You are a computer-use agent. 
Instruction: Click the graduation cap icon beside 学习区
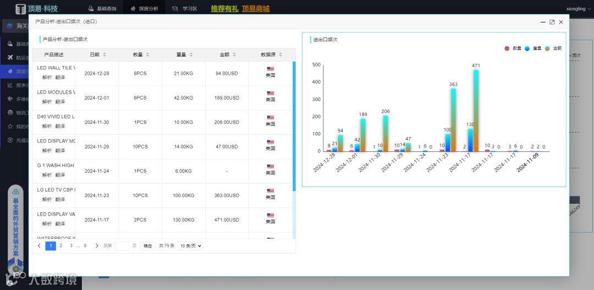[174, 8]
